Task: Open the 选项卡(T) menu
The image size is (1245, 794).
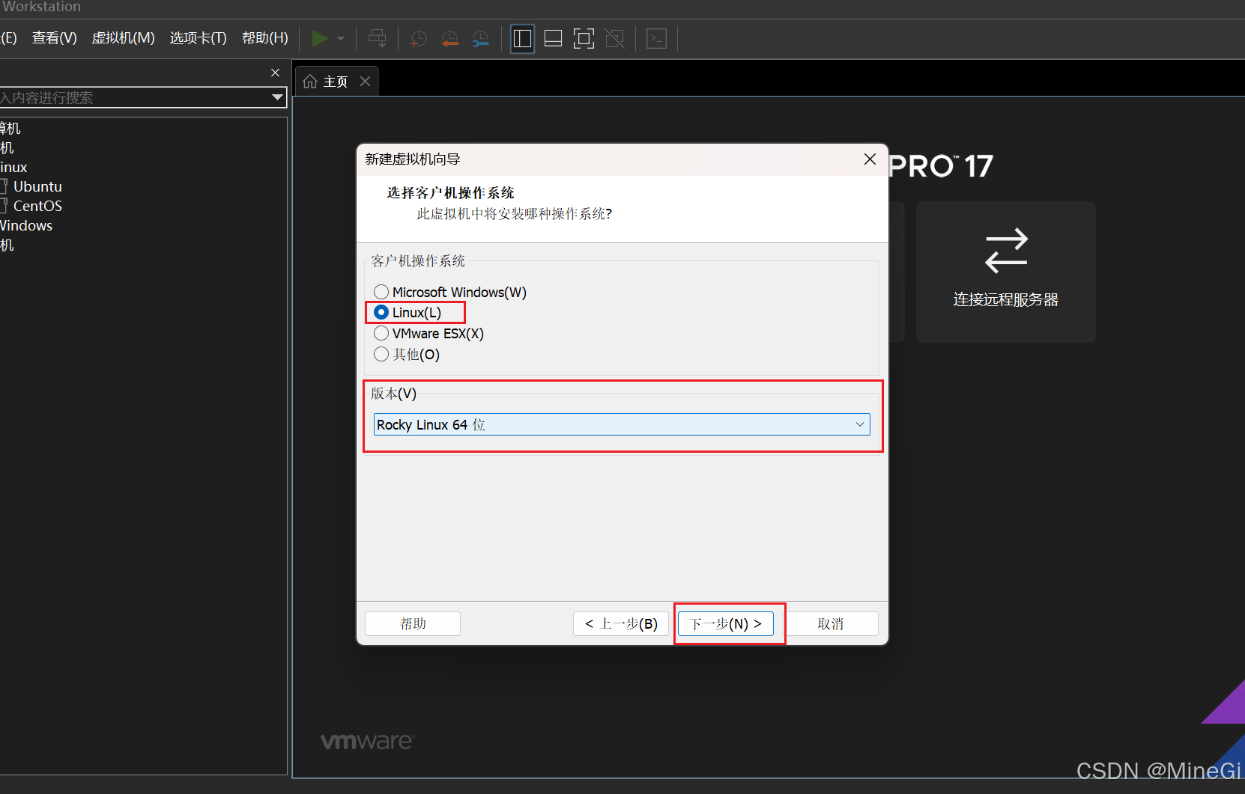Action: tap(199, 38)
